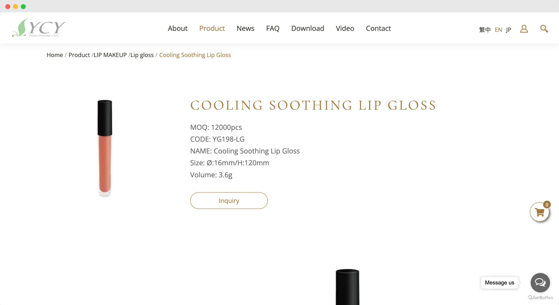559x305 pixels.
Task: Switch language to JP
Action: pyautogui.click(x=509, y=30)
